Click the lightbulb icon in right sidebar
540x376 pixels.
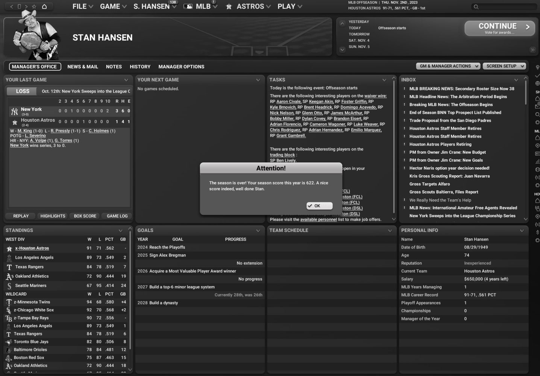(x=537, y=67)
